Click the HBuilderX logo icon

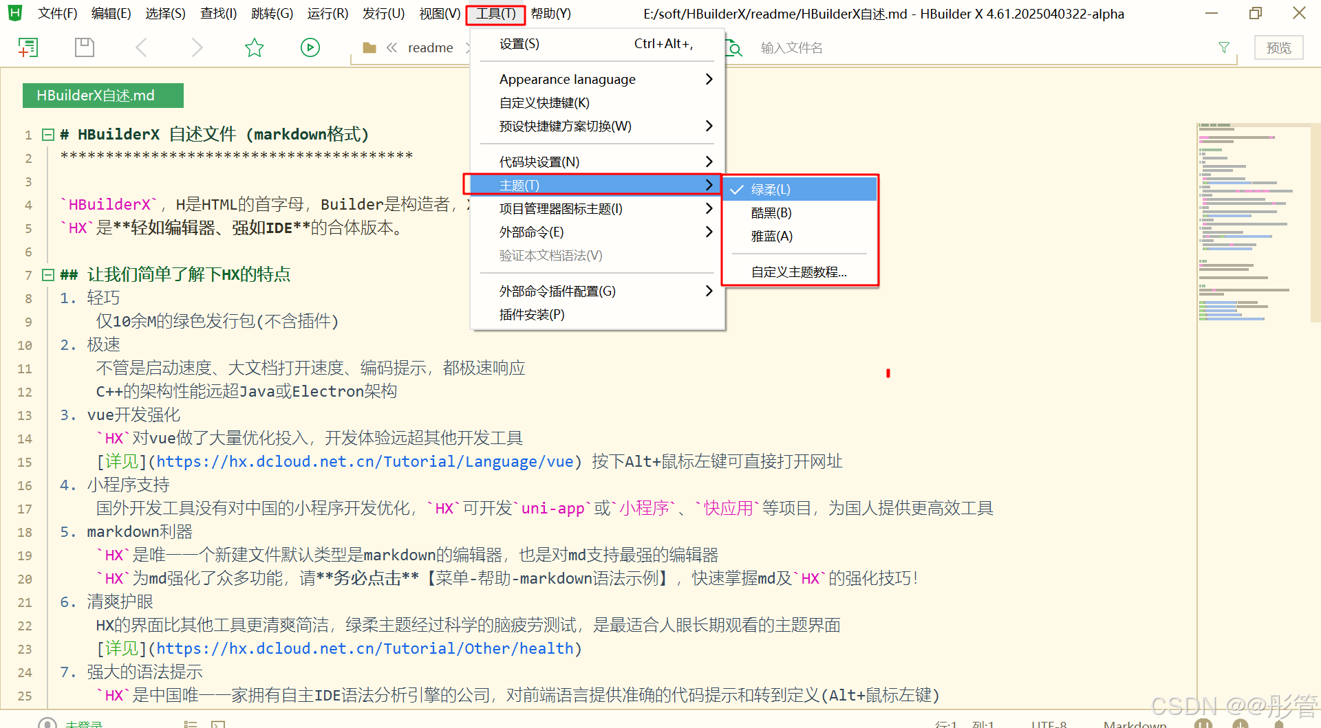pos(14,13)
